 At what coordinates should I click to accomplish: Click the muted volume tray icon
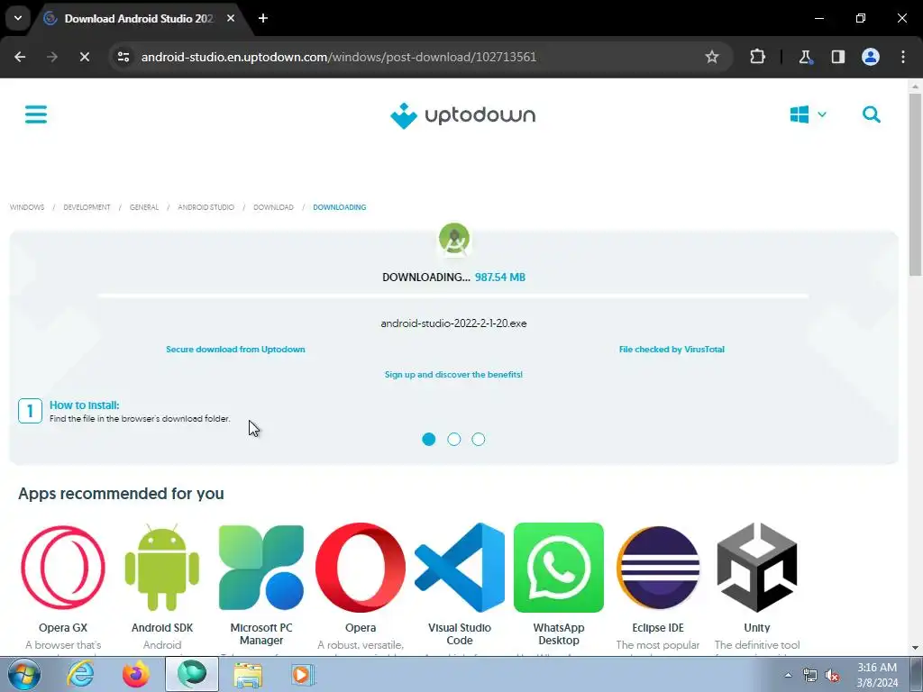(832, 675)
